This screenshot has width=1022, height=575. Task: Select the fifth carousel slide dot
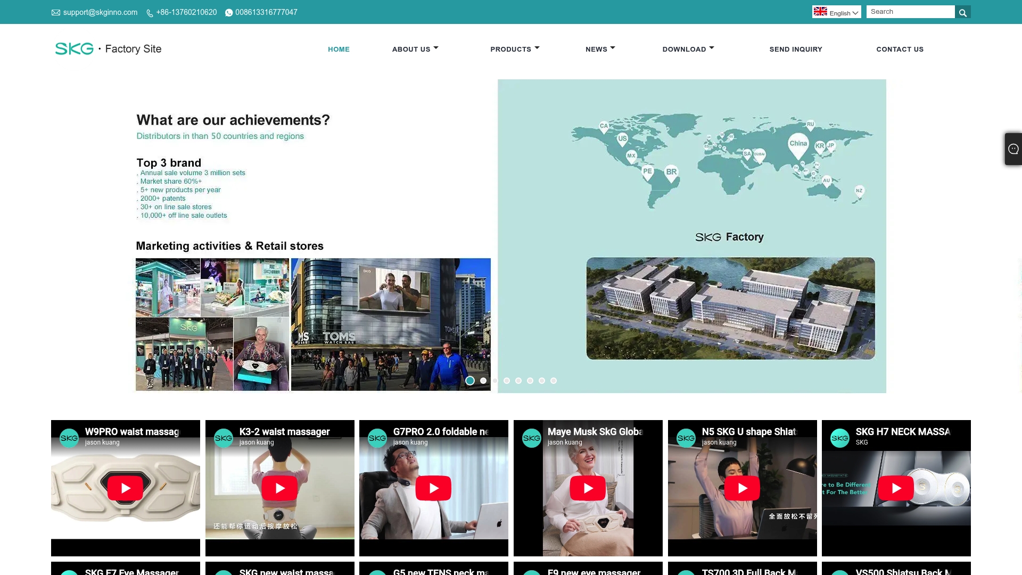coord(518,381)
